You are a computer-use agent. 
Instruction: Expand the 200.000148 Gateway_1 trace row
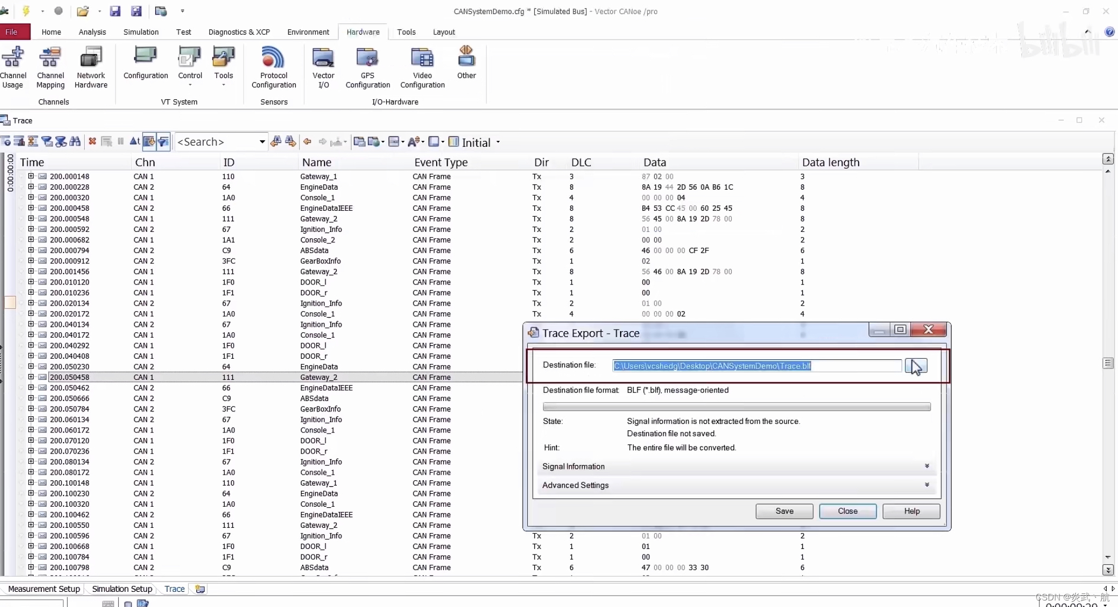click(31, 176)
